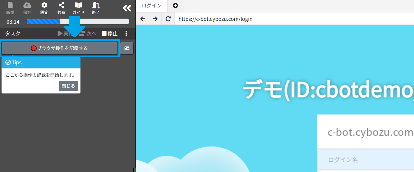Click the URL address field
This screenshot has width=414, height=172.
tap(294, 19)
